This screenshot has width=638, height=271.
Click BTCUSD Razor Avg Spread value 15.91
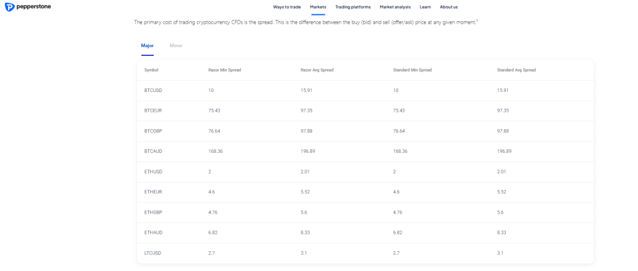307,91
